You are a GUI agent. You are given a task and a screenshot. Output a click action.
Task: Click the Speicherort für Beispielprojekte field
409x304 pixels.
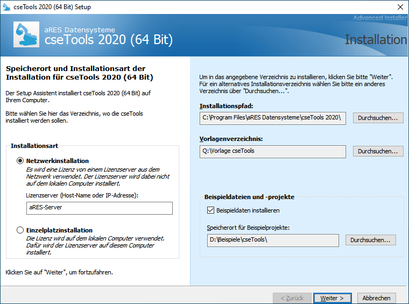(x=272, y=240)
